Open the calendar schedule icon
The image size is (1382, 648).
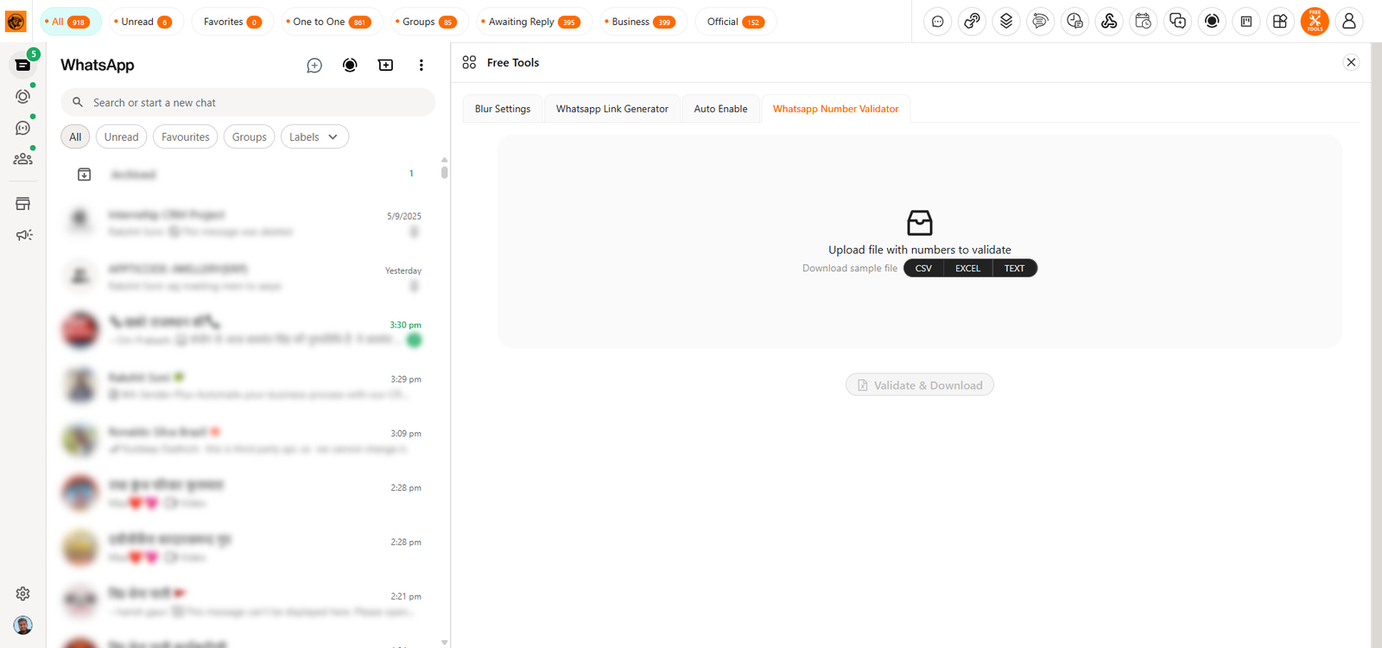[x=1143, y=22]
